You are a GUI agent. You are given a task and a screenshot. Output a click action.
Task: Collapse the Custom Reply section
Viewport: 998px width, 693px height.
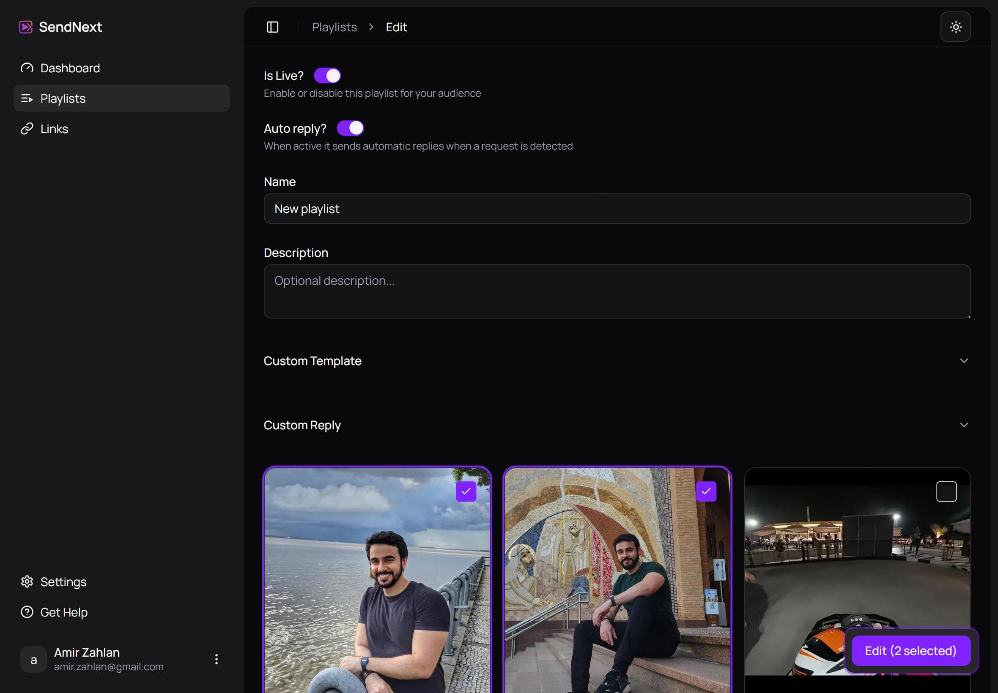pos(964,425)
